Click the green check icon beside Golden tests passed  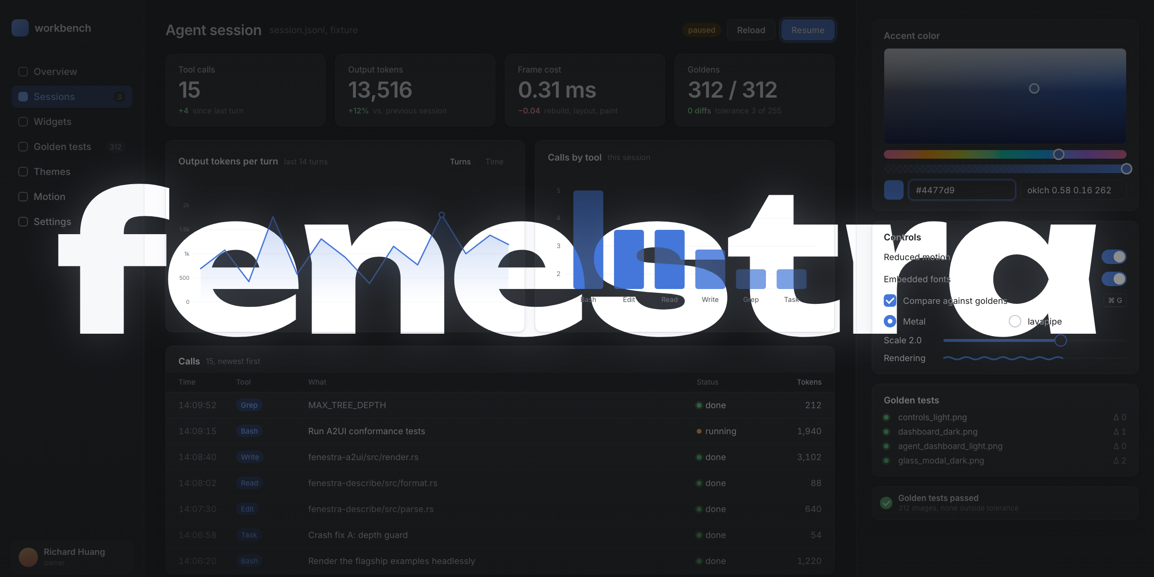[x=886, y=503]
